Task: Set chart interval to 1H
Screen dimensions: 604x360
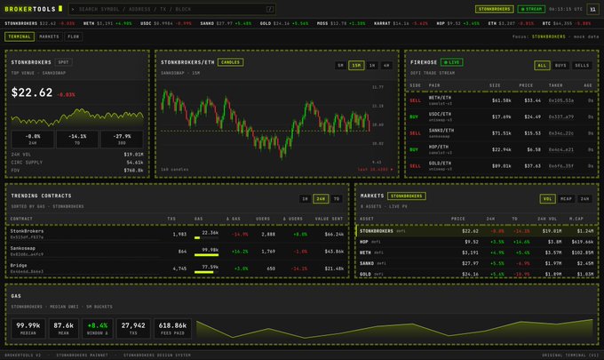Action: 372,66
